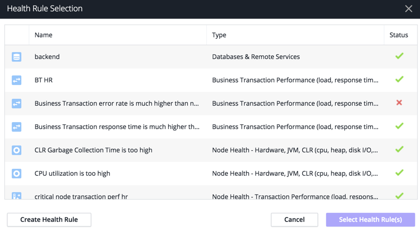Viewport: 420px width, 231px height.
Task: Cancel the health rule selection
Action: [294, 220]
